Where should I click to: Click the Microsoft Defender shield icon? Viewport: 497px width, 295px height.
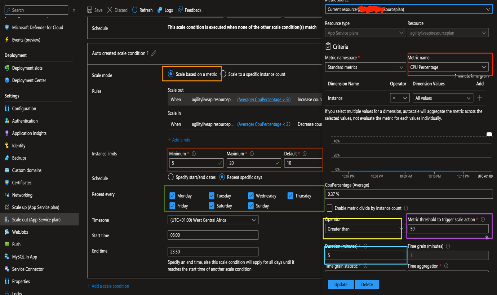7,27
